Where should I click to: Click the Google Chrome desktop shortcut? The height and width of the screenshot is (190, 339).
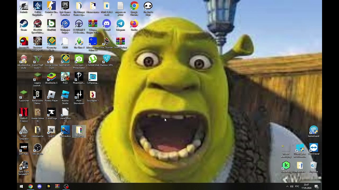click(134, 9)
